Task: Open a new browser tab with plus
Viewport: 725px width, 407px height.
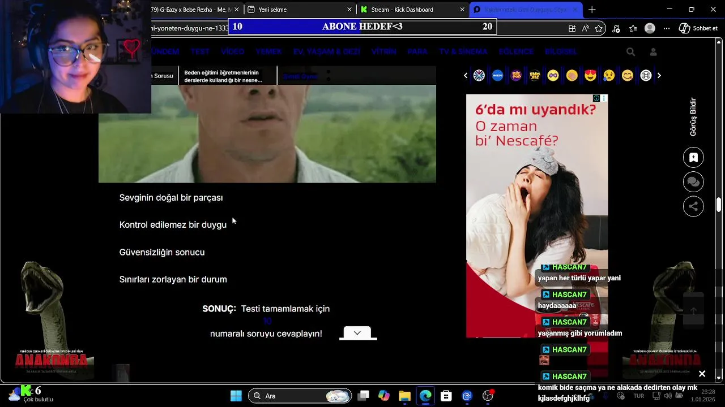Action: (592, 10)
